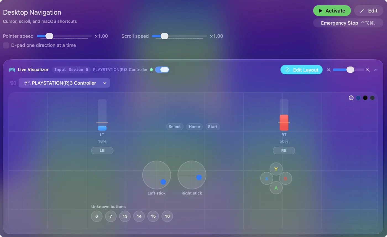Enable D-pad one direction at a time
387x237 pixels.
click(x=6, y=45)
